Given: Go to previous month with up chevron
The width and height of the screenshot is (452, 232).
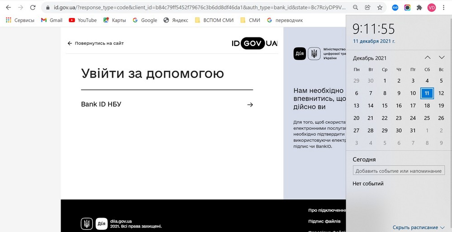Looking at the screenshot, I should click(428, 57).
